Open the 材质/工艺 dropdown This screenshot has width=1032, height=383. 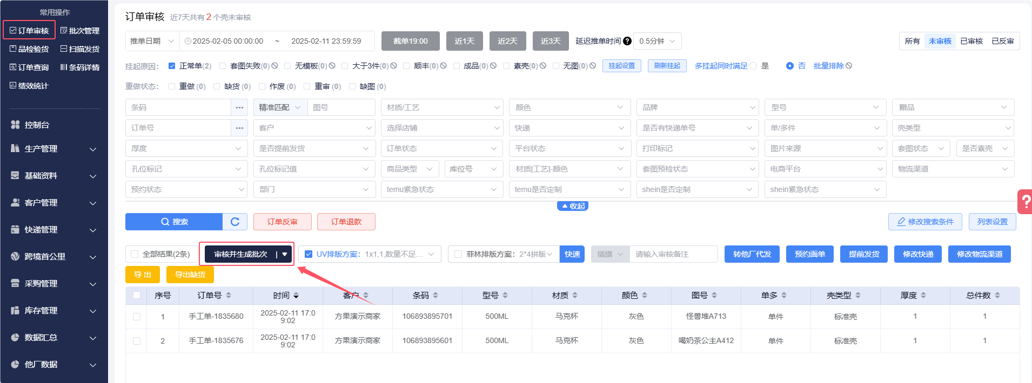click(442, 107)
